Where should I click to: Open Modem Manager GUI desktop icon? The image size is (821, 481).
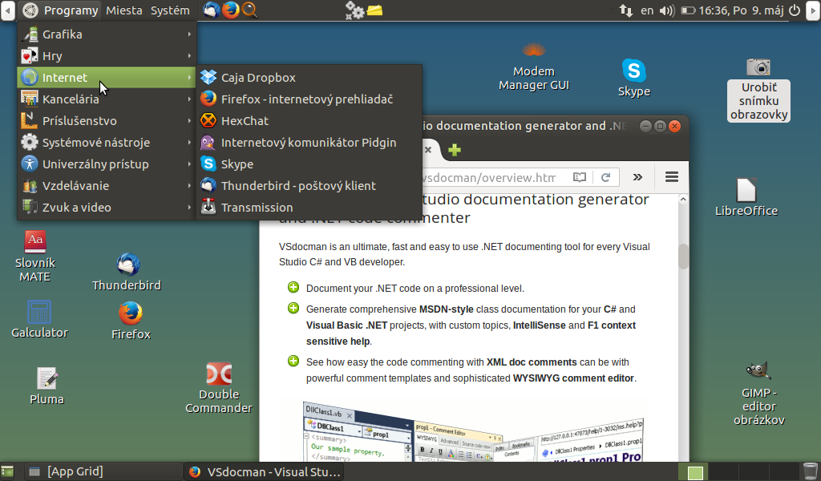point(533,67)
